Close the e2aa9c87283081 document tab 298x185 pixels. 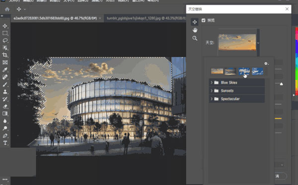click(100, 18)
